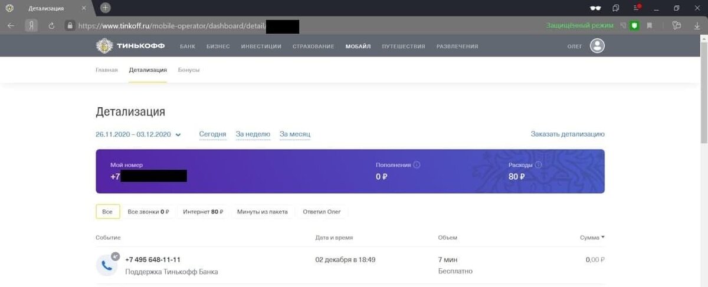Click the padlock site security icon
The image size is (708, 287).
70,25
